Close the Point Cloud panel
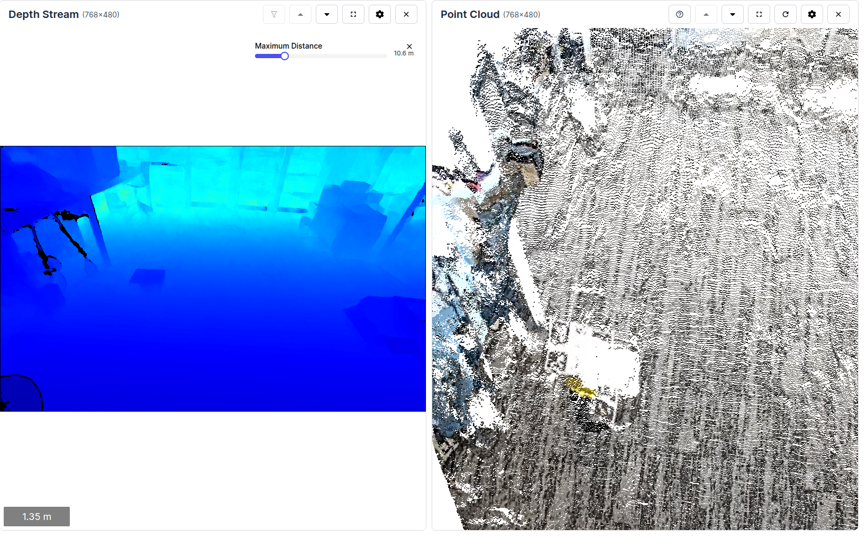The image size is (867, 539). [838, 14]
